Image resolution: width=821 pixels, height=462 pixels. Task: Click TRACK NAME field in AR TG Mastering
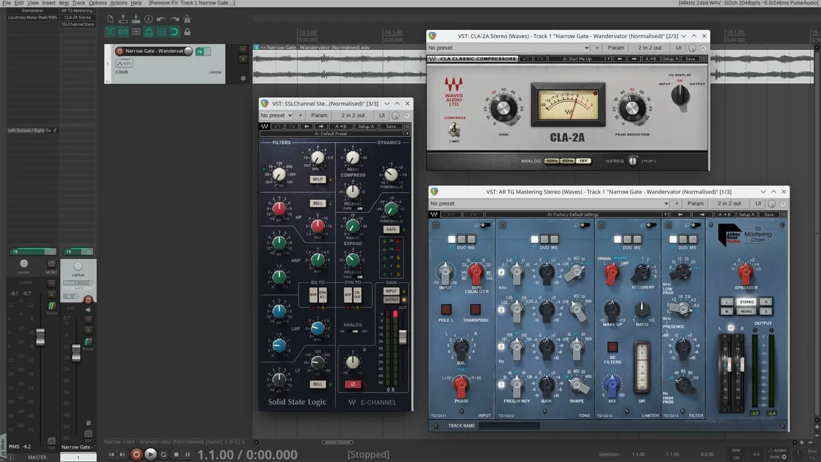tap(509, 426)
